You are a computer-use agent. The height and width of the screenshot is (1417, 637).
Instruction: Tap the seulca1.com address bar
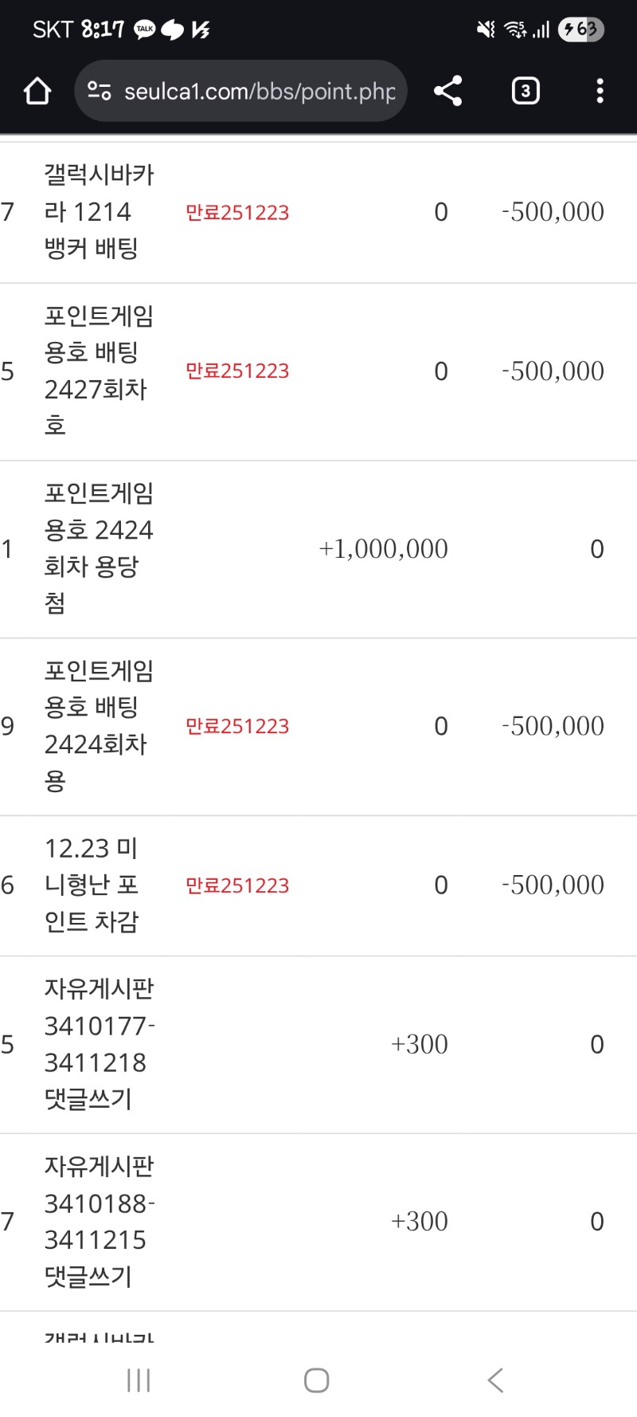[x=260, y=92]
